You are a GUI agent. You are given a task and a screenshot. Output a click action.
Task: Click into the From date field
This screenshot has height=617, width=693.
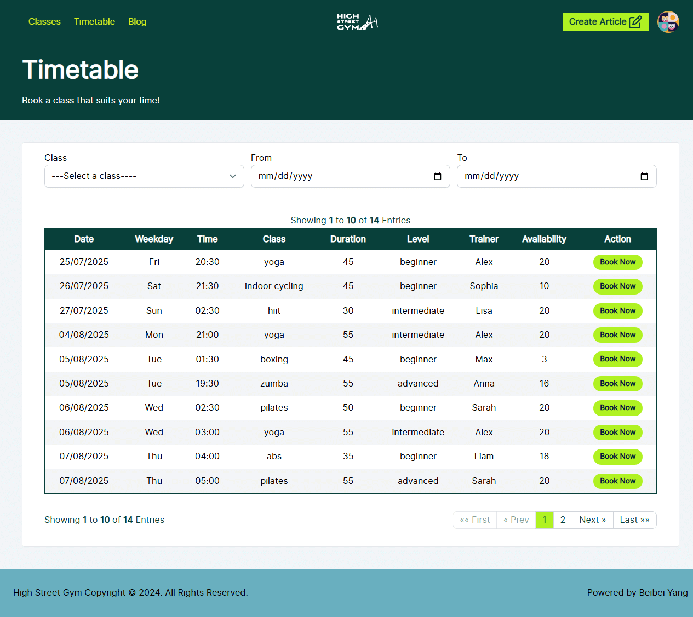(x=340, y=176)
